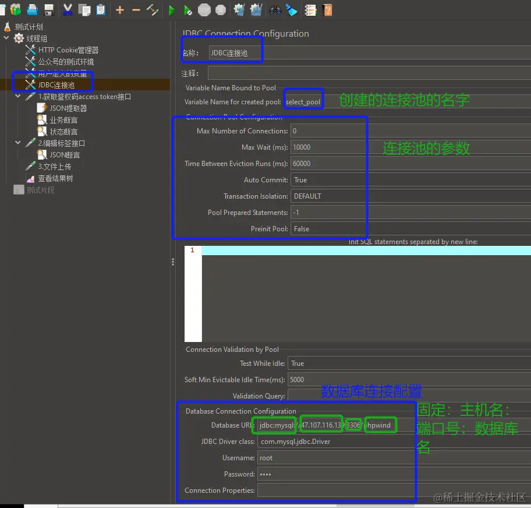Click the 3.文件上传 sampler pipette icon

(x=30, y=167)
